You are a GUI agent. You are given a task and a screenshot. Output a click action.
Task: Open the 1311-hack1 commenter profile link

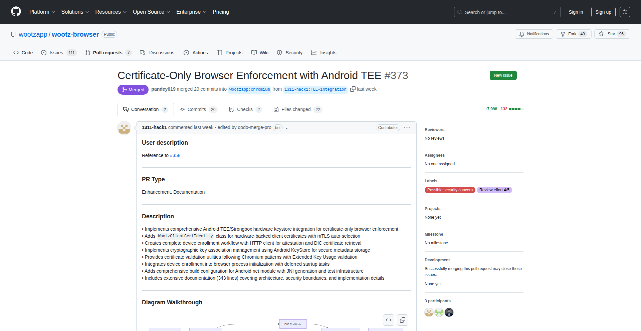click(x=154, y=127)
